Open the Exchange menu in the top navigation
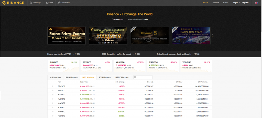 click(35, 3)
